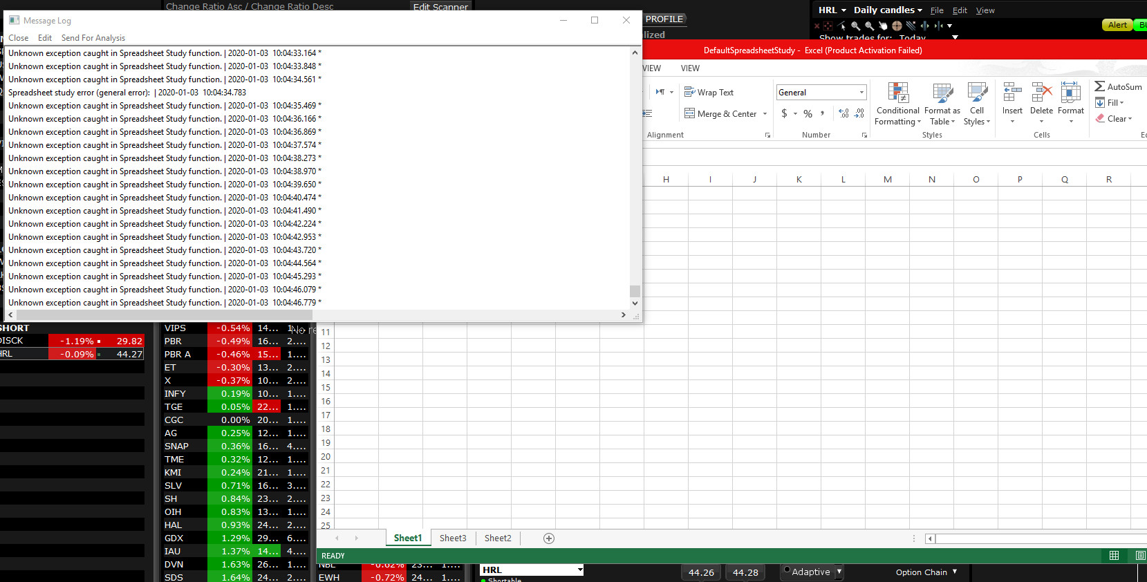Image resolution: width=1147 pixels, height=582 pixels.
Task: Select the pointer tool in chart toolbar
Action: [842, 26]
